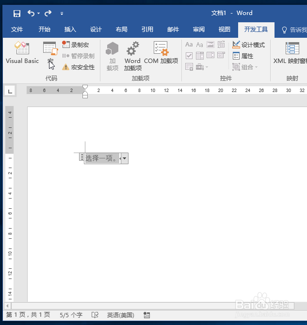Click the horizontal scrollbar left arrow
The image size is (307, 325).
click(7, 306)
